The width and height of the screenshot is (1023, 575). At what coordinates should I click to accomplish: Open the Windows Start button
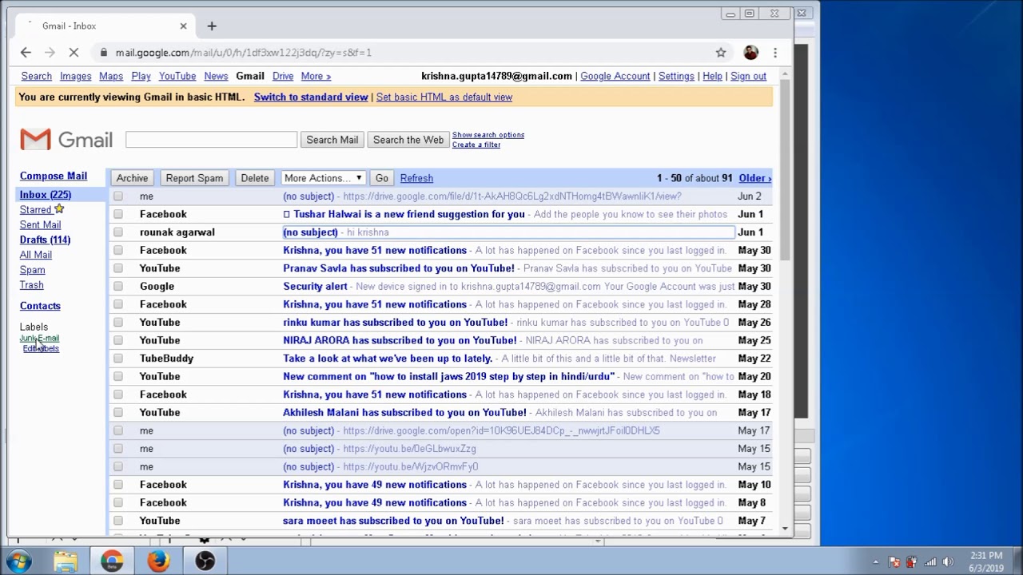tap(18, 561)
